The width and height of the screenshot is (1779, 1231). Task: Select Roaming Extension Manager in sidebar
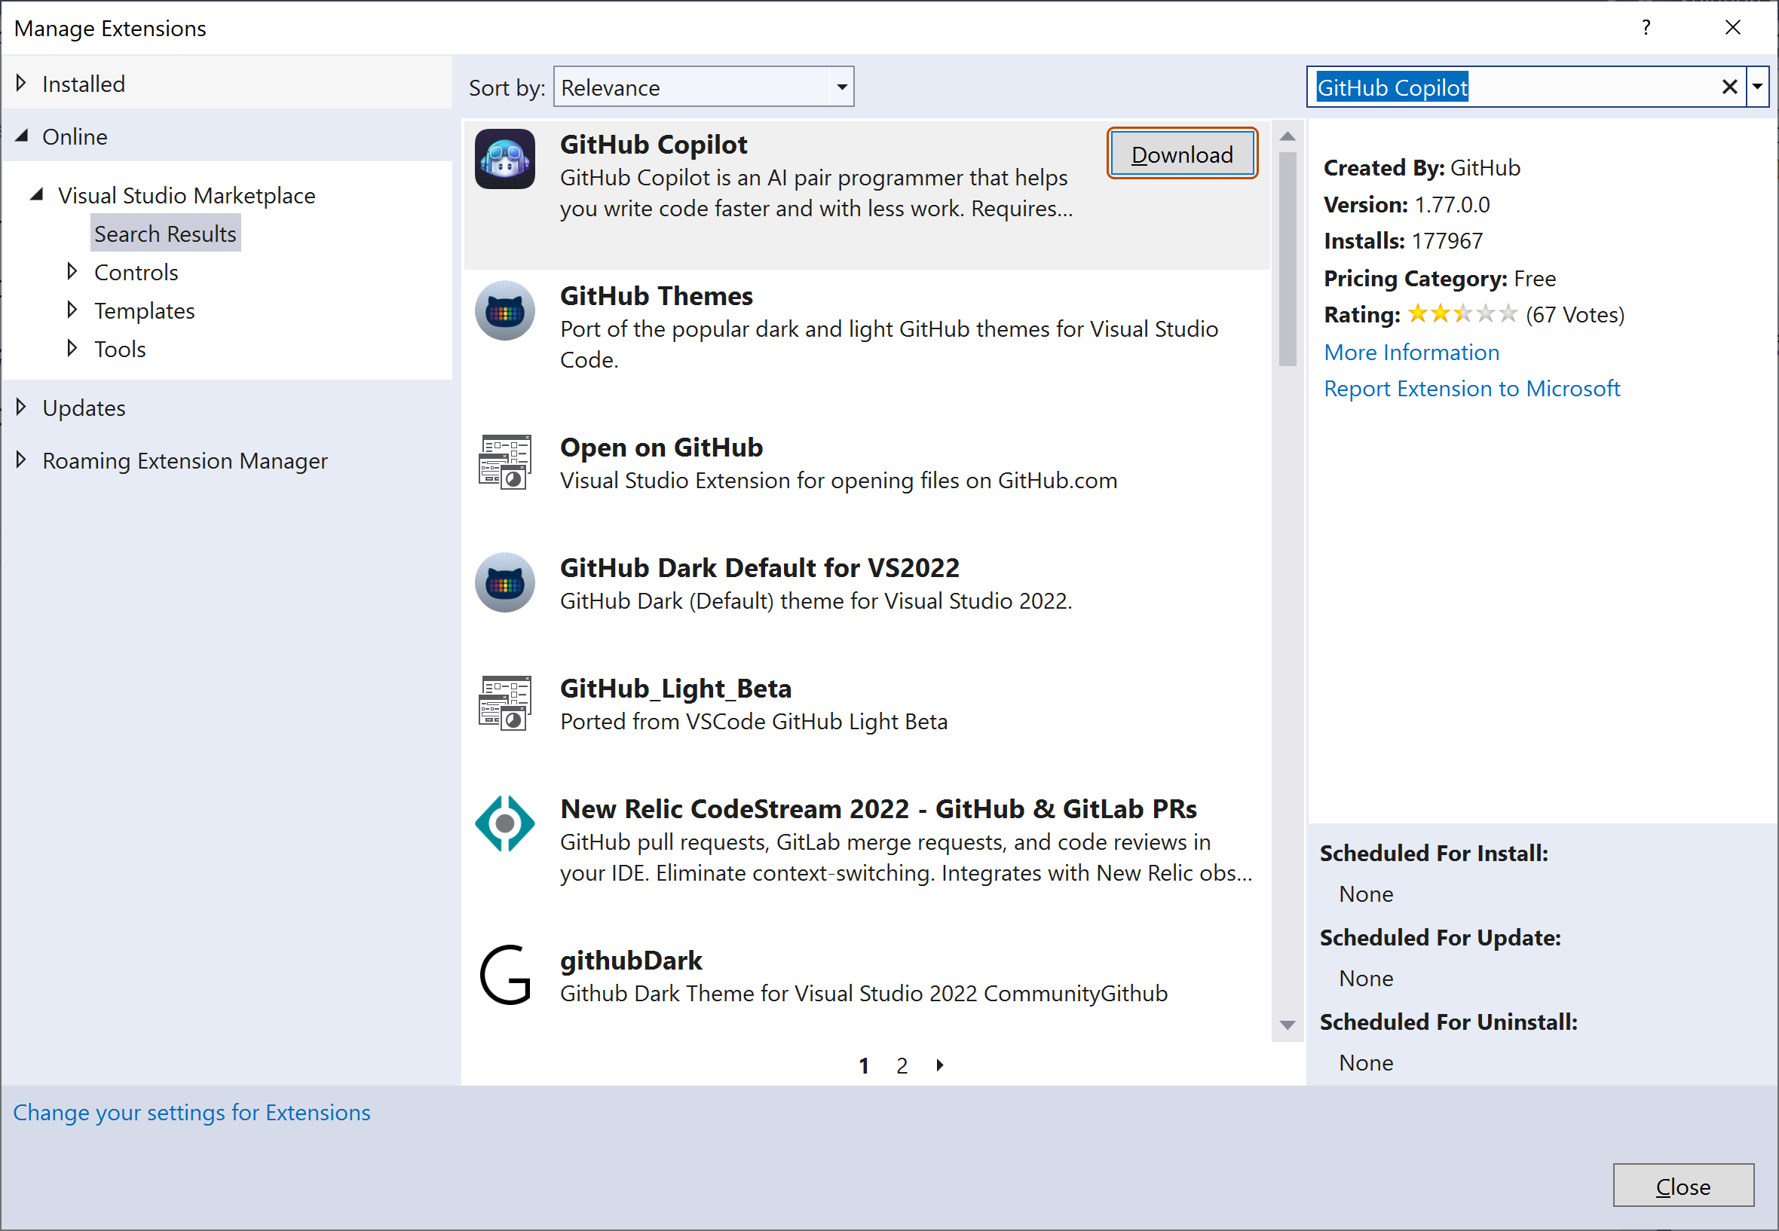(186, 460)
